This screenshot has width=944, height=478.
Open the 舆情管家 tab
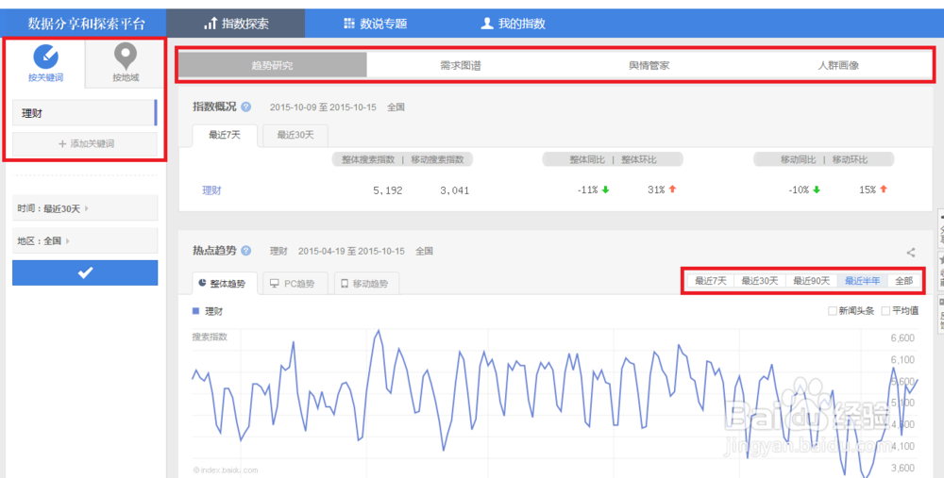coord(649,65)
